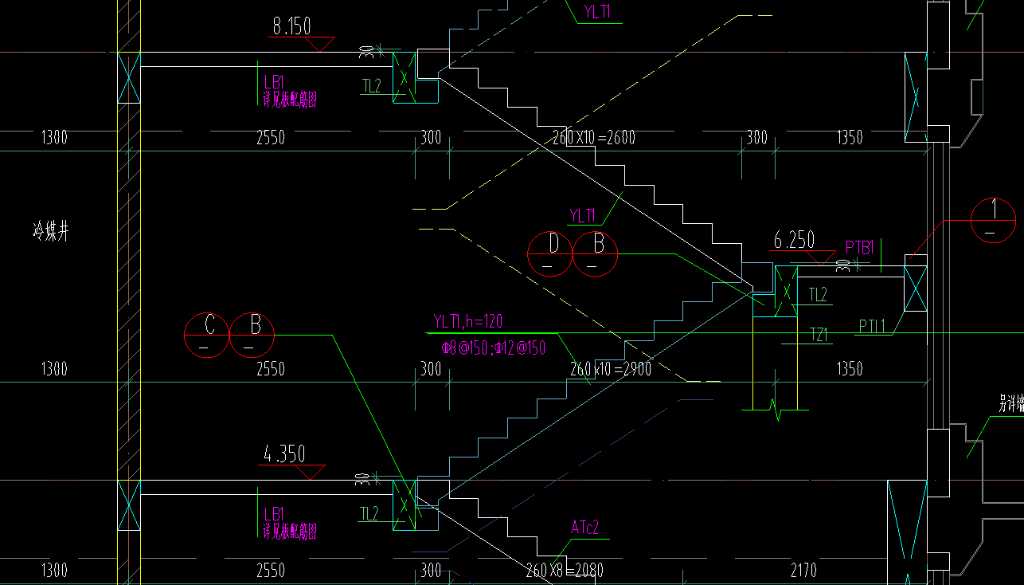Click the LB1 label under elevation 8.150
The width and height of the screenshot is (1024, 585).
tap(273, 82)
